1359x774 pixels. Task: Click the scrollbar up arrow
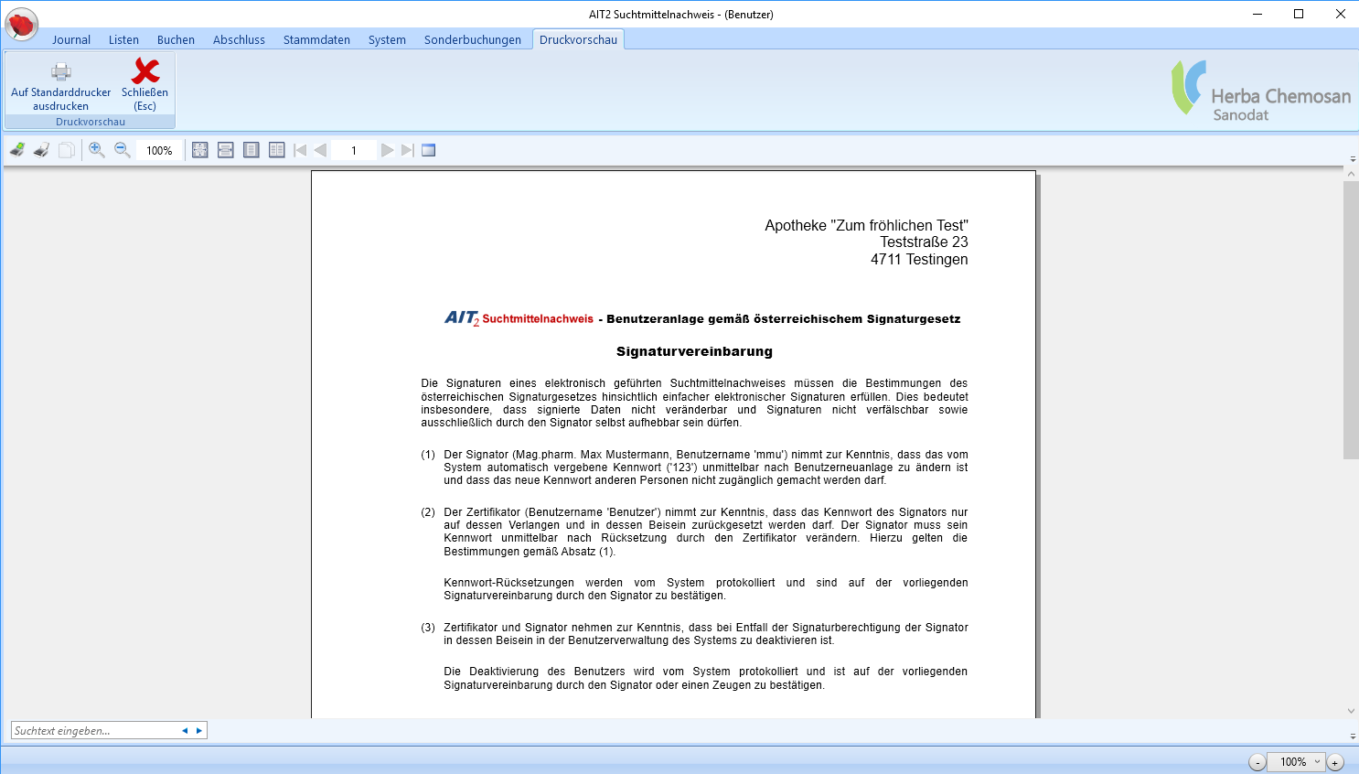[x=1351, y=173]
